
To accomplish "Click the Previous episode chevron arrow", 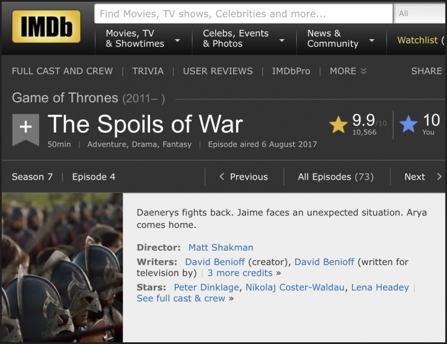I will (222, 177).
